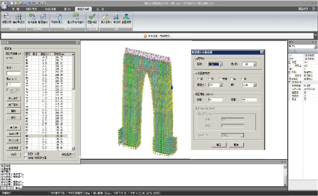The width and height of the screenshot is (318, 196).
Task: Click the blue floppy-disk save icon
Action: point(21,3)
